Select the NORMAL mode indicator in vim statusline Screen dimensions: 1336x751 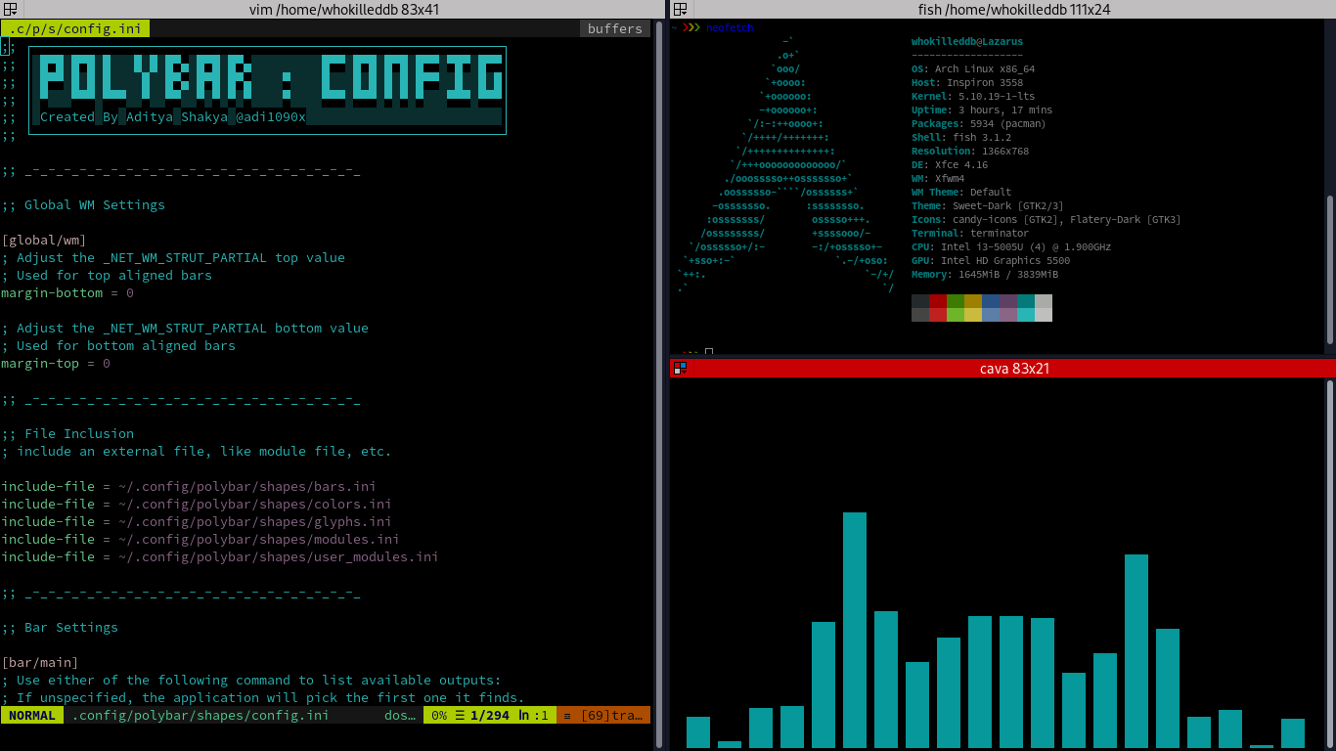(30, 715)
